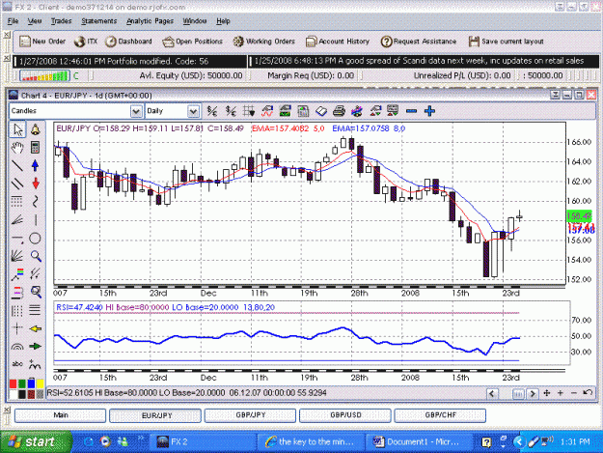Click the red wave indicator icon in chart toolbar
Viewport: 603px width, 453px height.
pos(267,111)
